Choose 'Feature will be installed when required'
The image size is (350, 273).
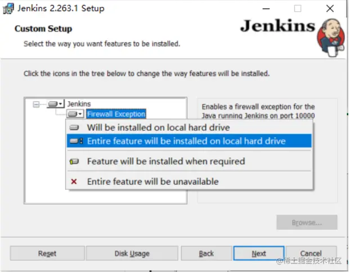(189, 161)
